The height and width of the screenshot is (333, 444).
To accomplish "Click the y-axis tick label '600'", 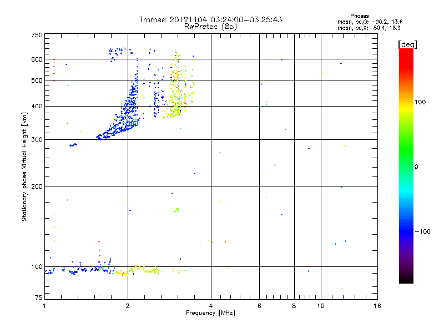I will coord(37,59).
